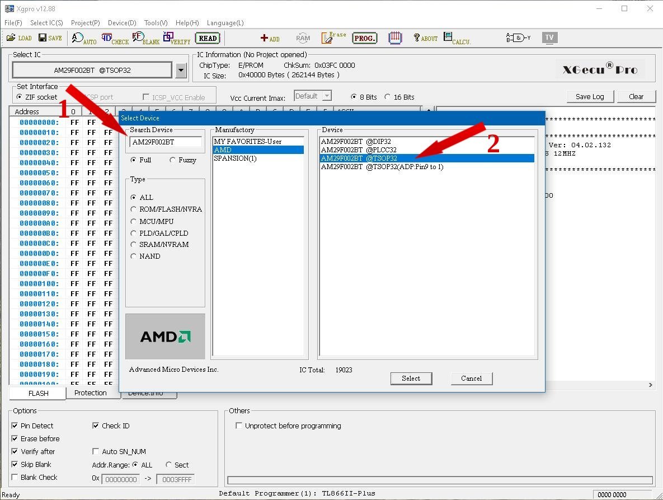Open the Language(L) menu
Screen dimensions: 663x500
point(225,23)
